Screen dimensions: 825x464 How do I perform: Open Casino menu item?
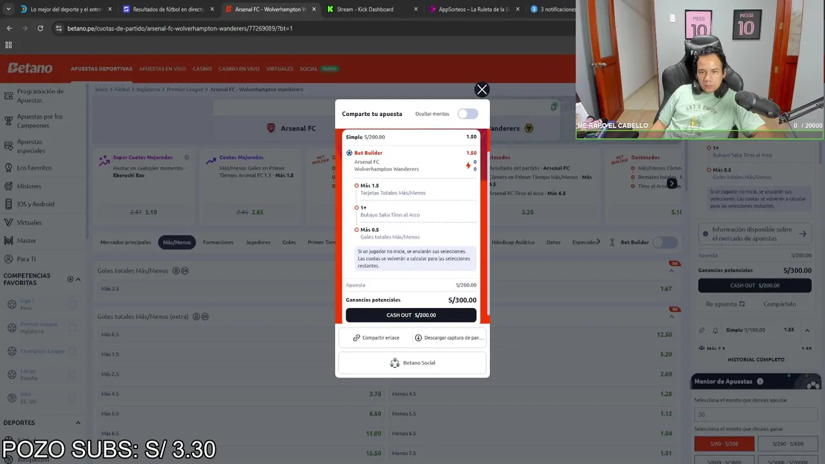click(202, 69)
